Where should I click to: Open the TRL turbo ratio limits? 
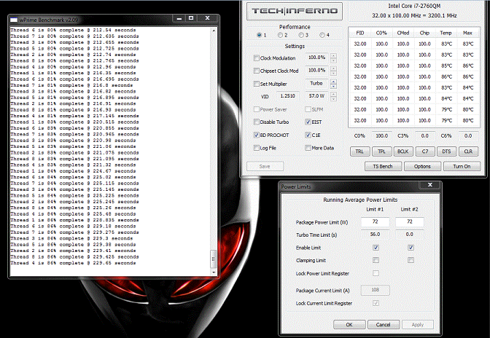point(359,152)
